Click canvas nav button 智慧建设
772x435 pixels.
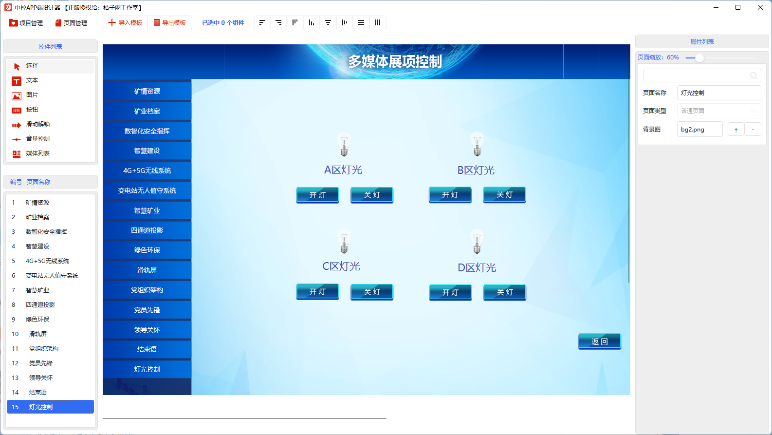[147, 151]
